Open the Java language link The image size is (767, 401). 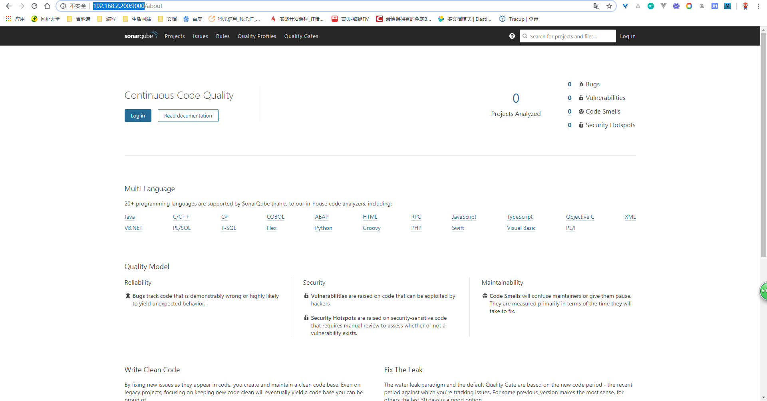[129, 217]
